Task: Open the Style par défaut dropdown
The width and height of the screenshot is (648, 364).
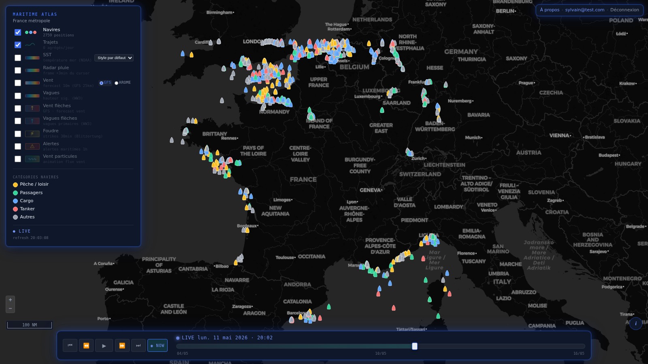Action: click(114, 58)
